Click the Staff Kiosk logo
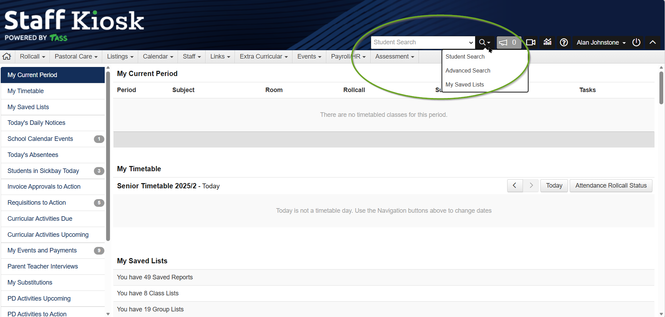 [x=74, y=25]
